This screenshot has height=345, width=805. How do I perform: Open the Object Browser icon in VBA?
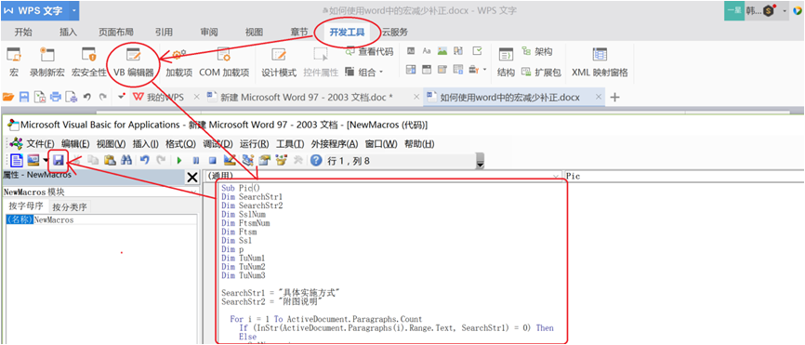point(281,160)
